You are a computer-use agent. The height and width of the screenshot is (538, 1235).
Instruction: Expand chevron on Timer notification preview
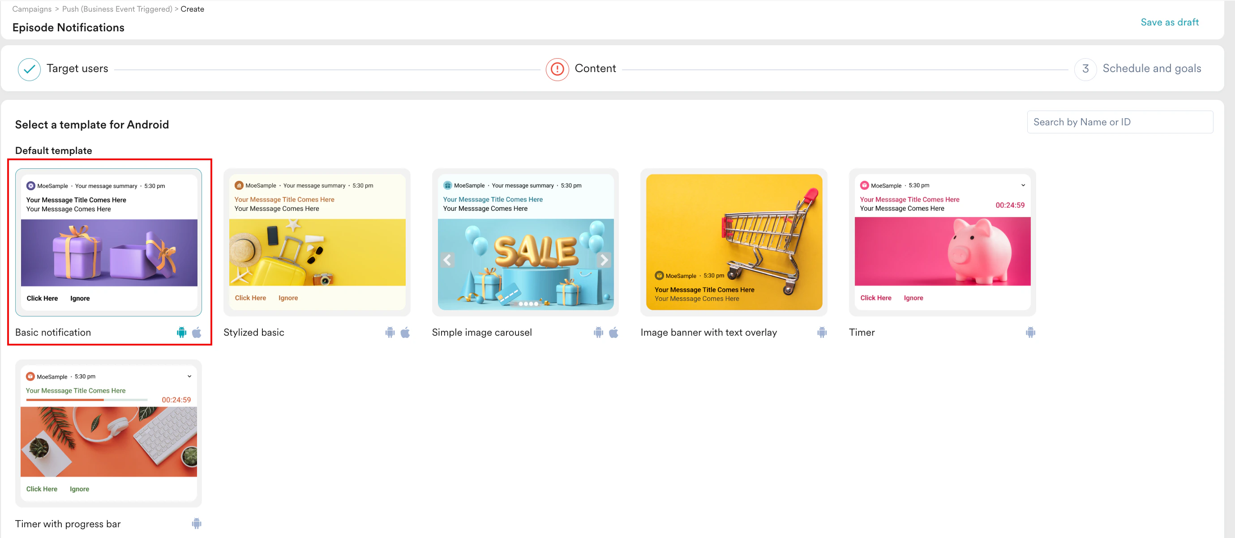pos(1023,185)
